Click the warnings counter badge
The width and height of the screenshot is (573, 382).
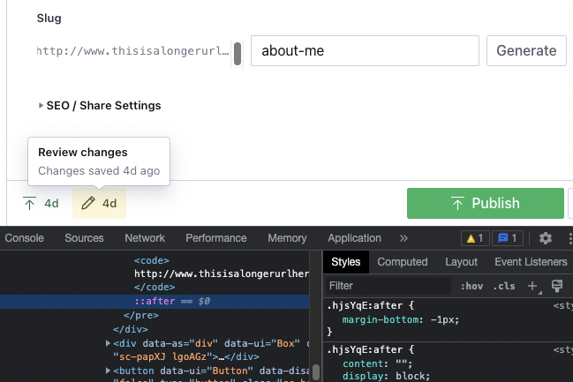click(475, 238)
